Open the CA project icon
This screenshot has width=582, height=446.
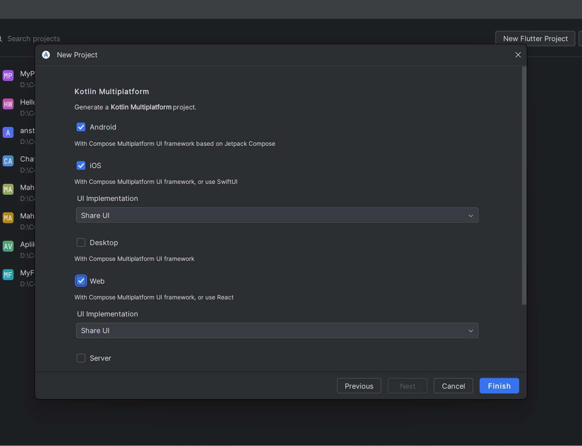[8, 161]
